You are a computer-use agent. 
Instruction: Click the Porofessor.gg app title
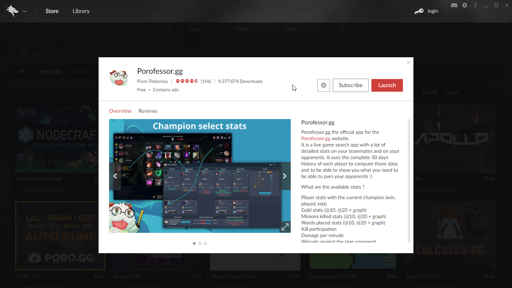coord(160,71)
